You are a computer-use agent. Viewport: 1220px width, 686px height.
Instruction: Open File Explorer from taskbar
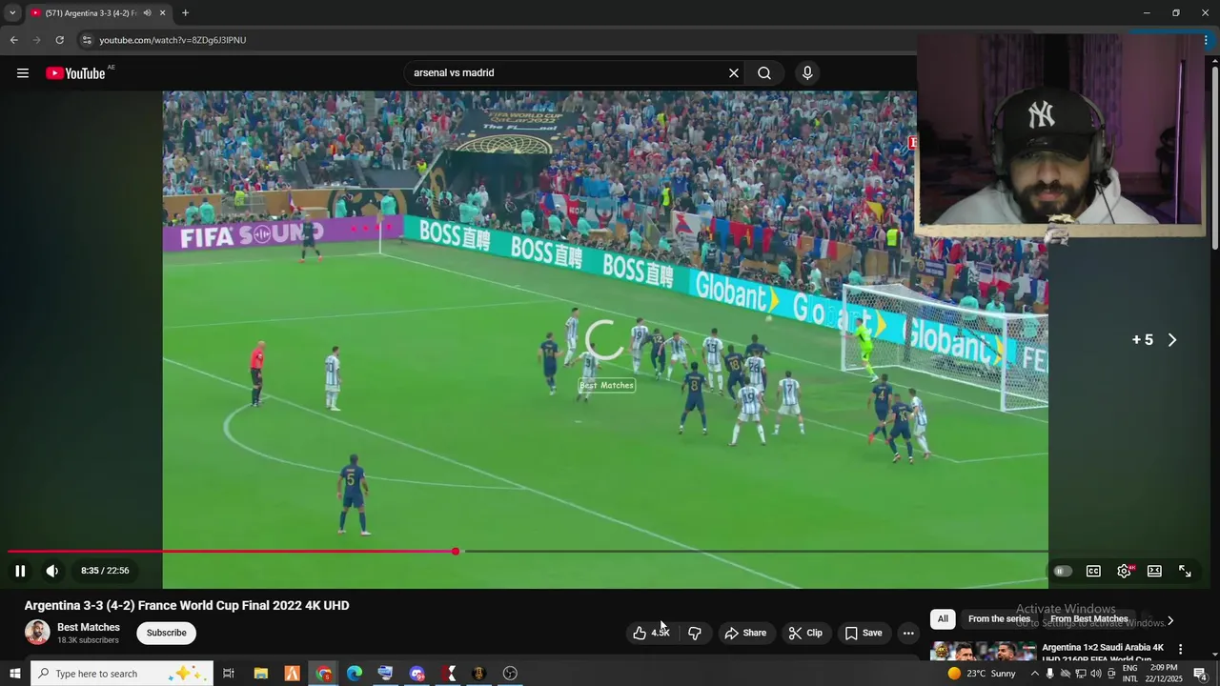point(260,674)
